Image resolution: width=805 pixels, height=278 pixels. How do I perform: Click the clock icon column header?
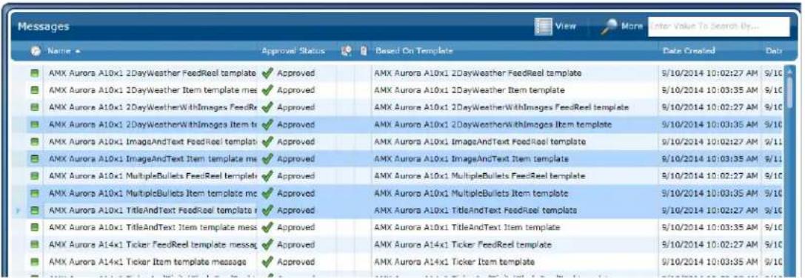coord(36,51)
